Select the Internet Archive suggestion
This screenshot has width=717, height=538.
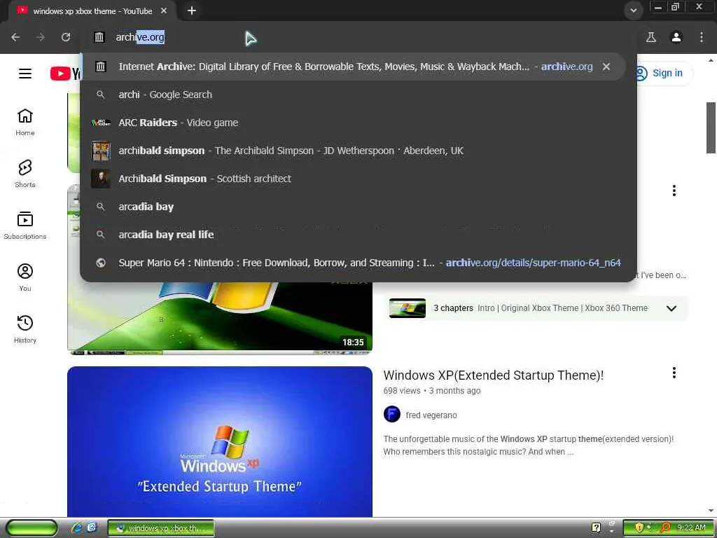(x=352, y=67)
